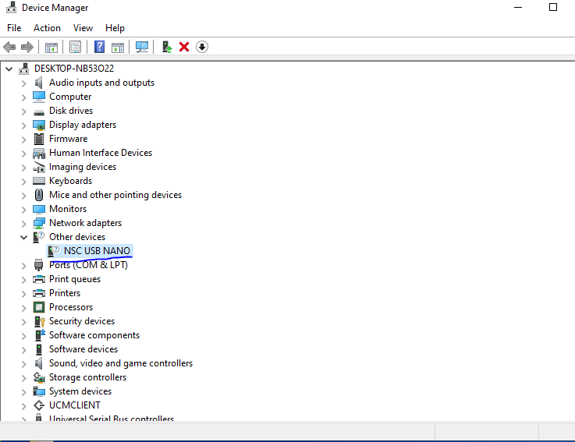Select the Ports (COM & LPT) label
The width and height of the screenshot is (575, 442).
(88, 265)
